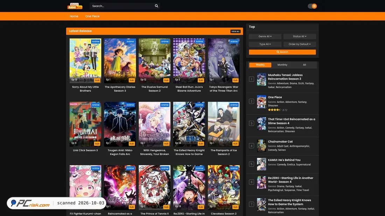The height and width of the screenshot is (216, 385).
Task: Click Sub badge on Apothecary Diaries poster
Action: pos(132,80)
